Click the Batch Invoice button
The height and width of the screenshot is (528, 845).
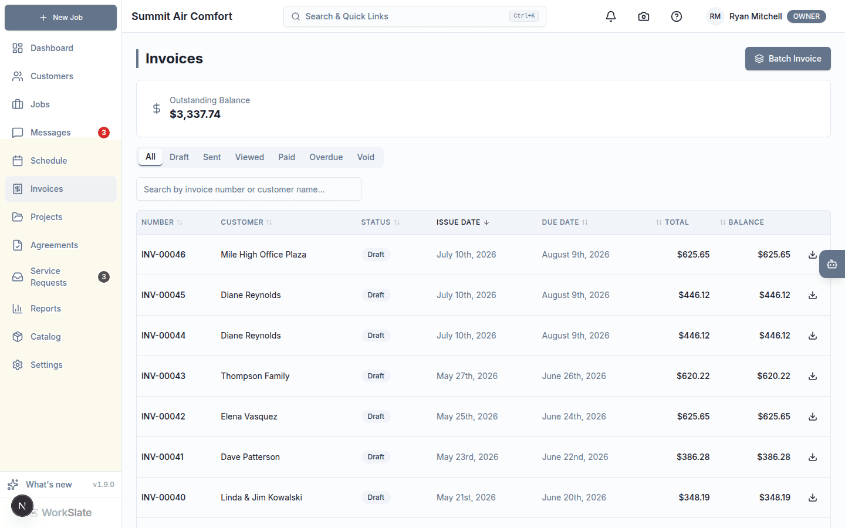[788, 59]
